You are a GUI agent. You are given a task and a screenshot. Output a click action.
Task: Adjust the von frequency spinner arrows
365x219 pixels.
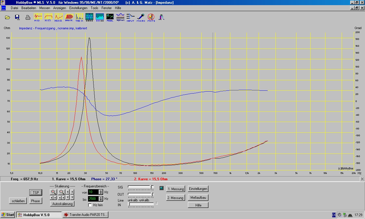coord(101,192)
